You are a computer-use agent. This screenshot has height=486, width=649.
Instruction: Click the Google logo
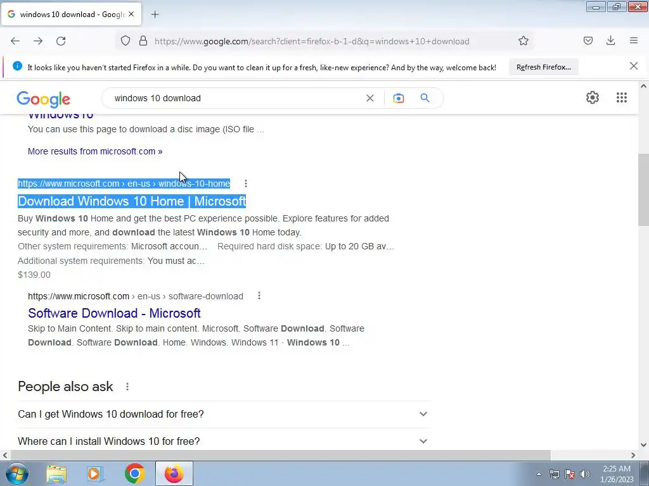(x=44, y=99)
